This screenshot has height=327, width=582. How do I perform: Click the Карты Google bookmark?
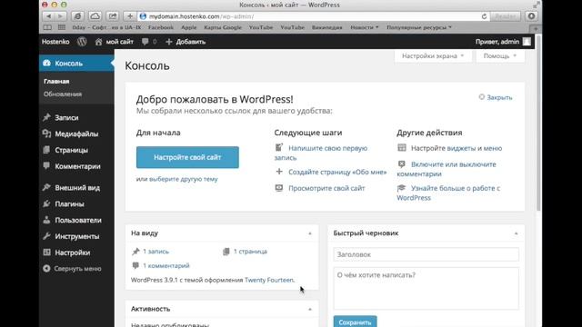point(223,27)
